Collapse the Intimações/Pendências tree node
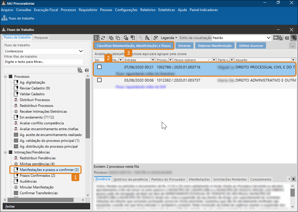 6,152
